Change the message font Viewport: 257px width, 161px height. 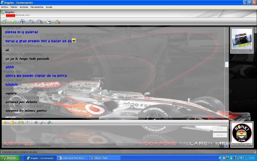tap(36, 123)
